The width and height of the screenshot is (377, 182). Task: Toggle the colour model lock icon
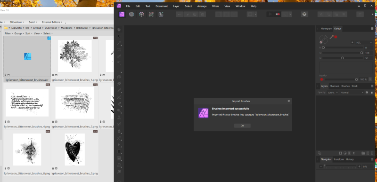click(352, 42)
